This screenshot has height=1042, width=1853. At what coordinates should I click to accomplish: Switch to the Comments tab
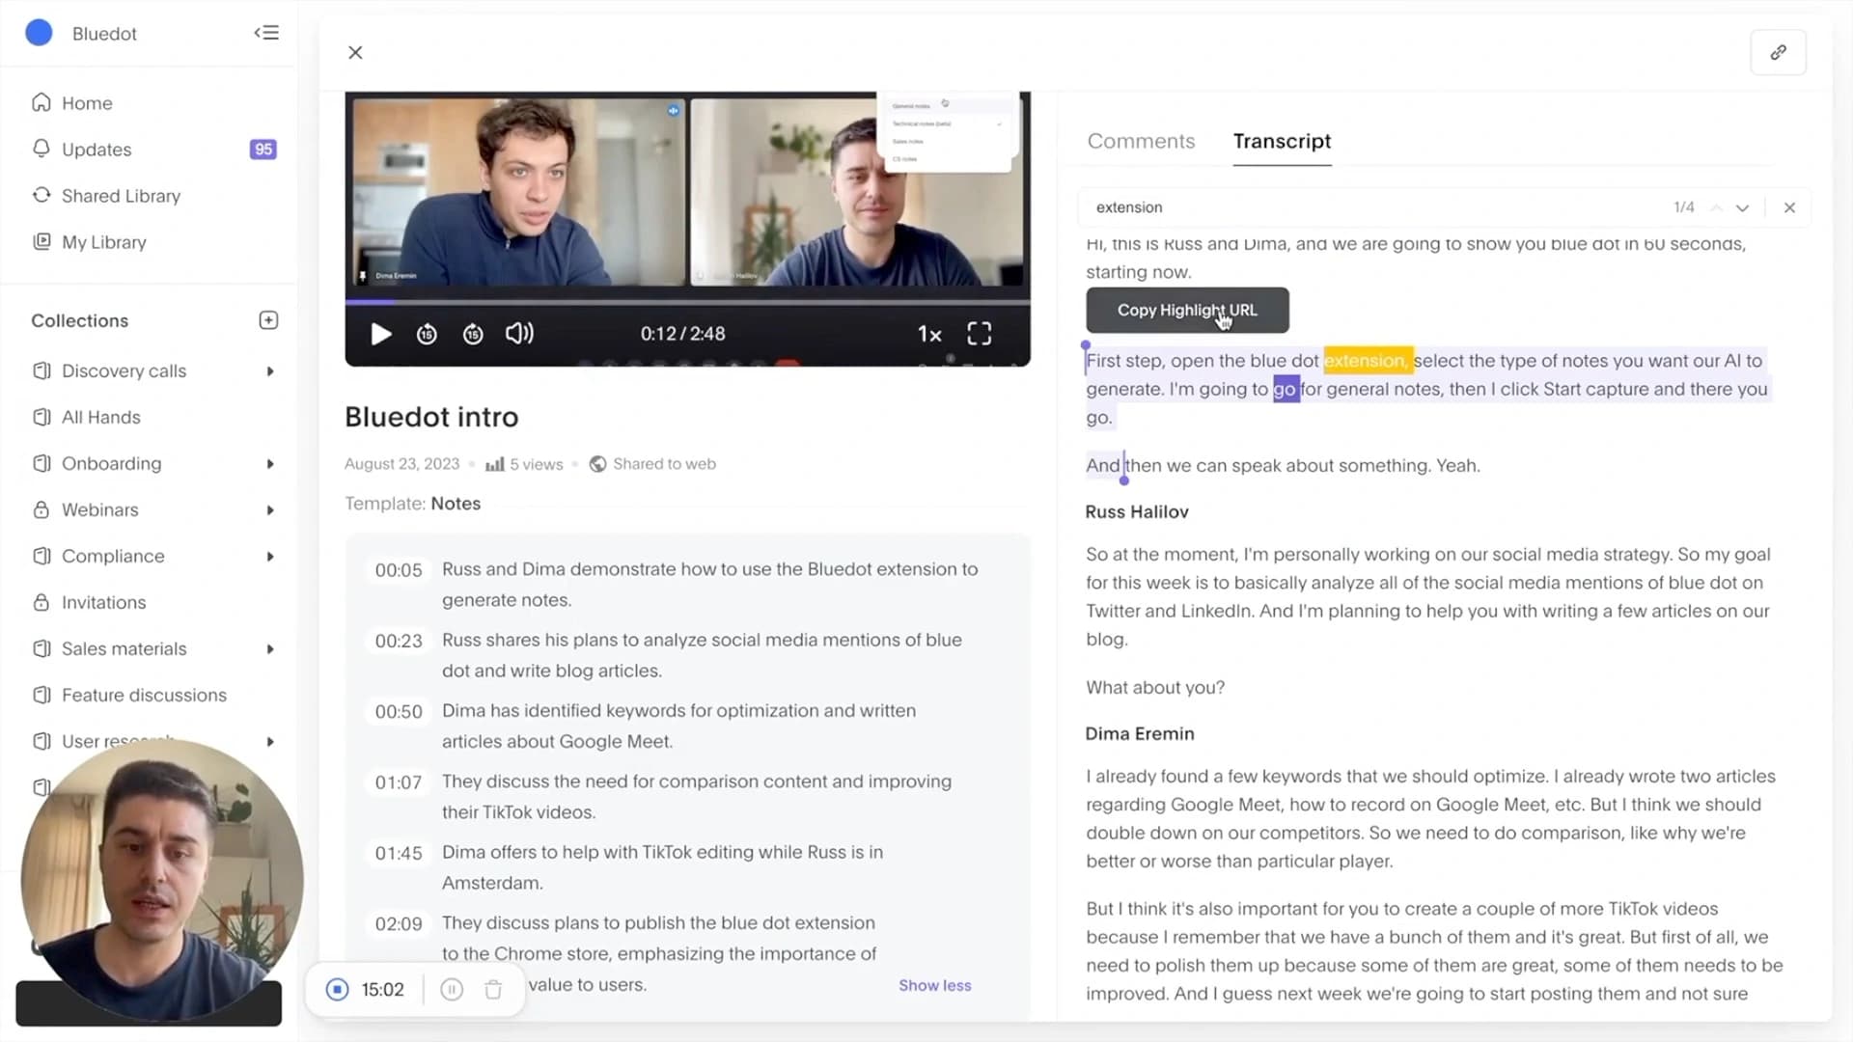coord(1141,141)
